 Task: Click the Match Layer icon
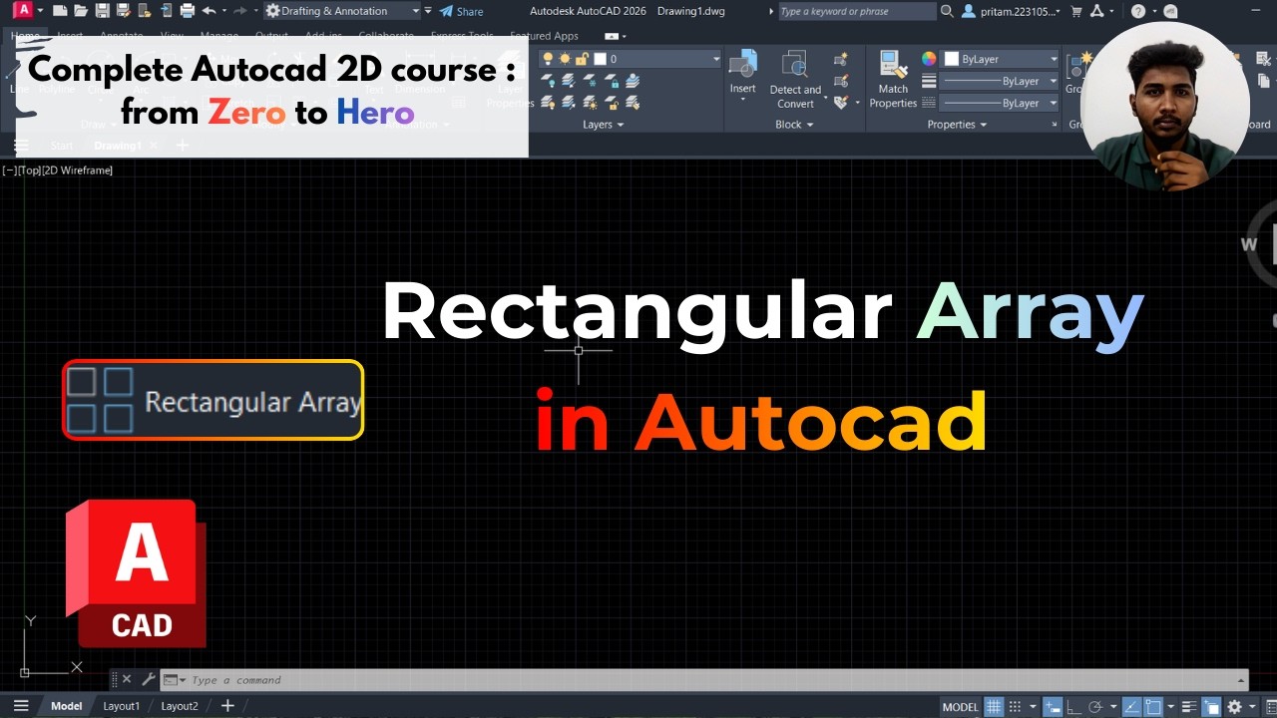pyautogui.click(x=632, y=103)
